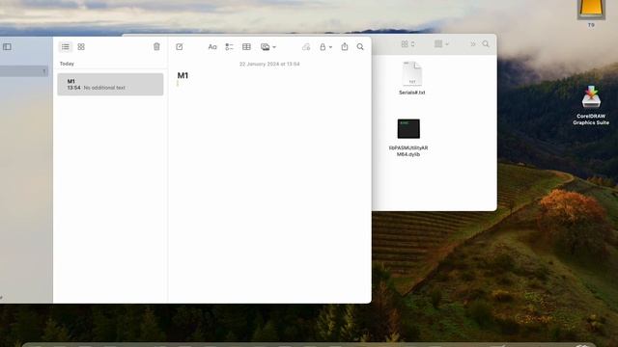Open the media attachment dropdown
The image size is (618, 347).
268,47
